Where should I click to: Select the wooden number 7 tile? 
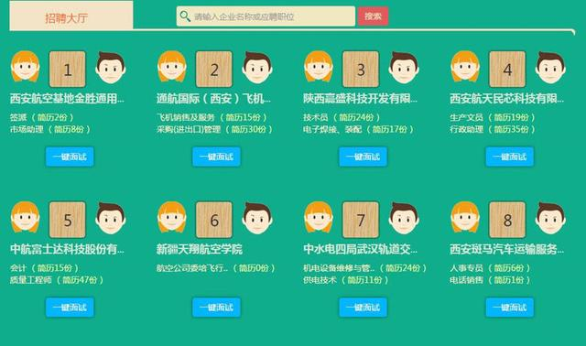[x=361, y=220]
